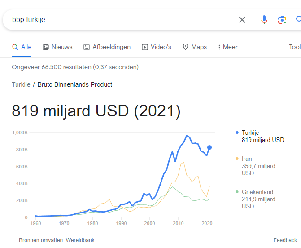The height and width of the screenshot is (248, 301).
Task: Click the Maps location pin icon
Action: (185, 47)
